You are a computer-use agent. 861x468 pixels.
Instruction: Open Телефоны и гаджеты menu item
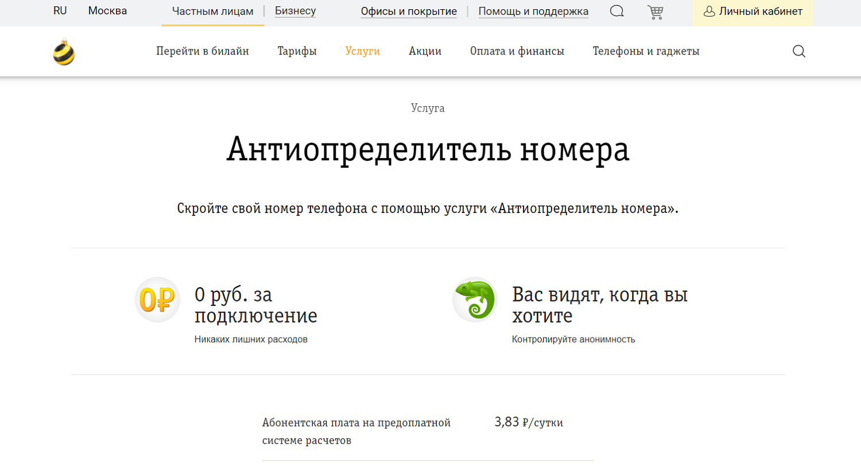pos(646,51)
